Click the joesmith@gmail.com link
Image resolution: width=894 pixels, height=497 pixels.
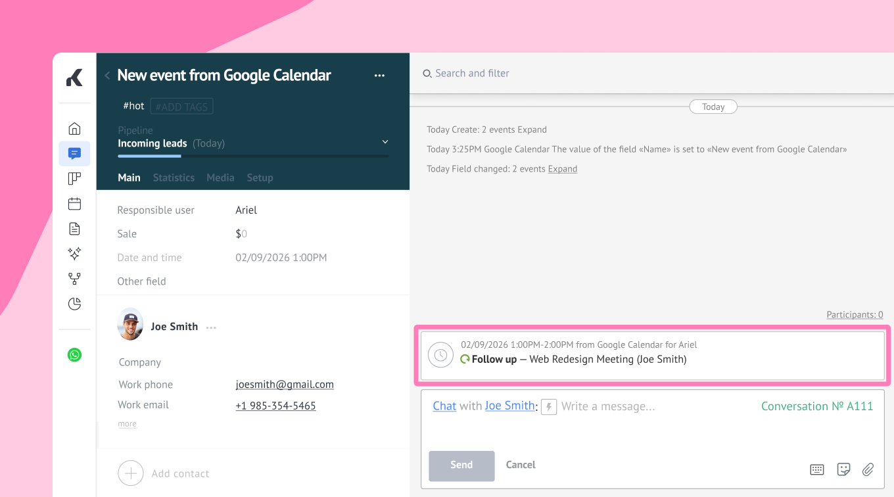coord(284,385)
